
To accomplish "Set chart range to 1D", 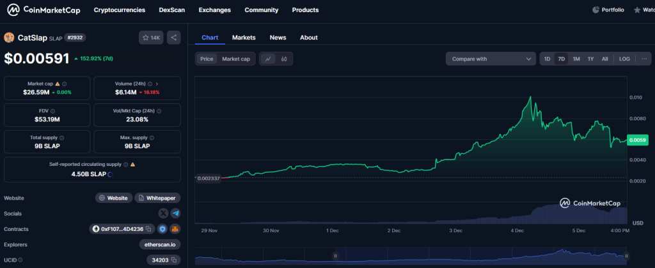I will [x=548, y=59].
